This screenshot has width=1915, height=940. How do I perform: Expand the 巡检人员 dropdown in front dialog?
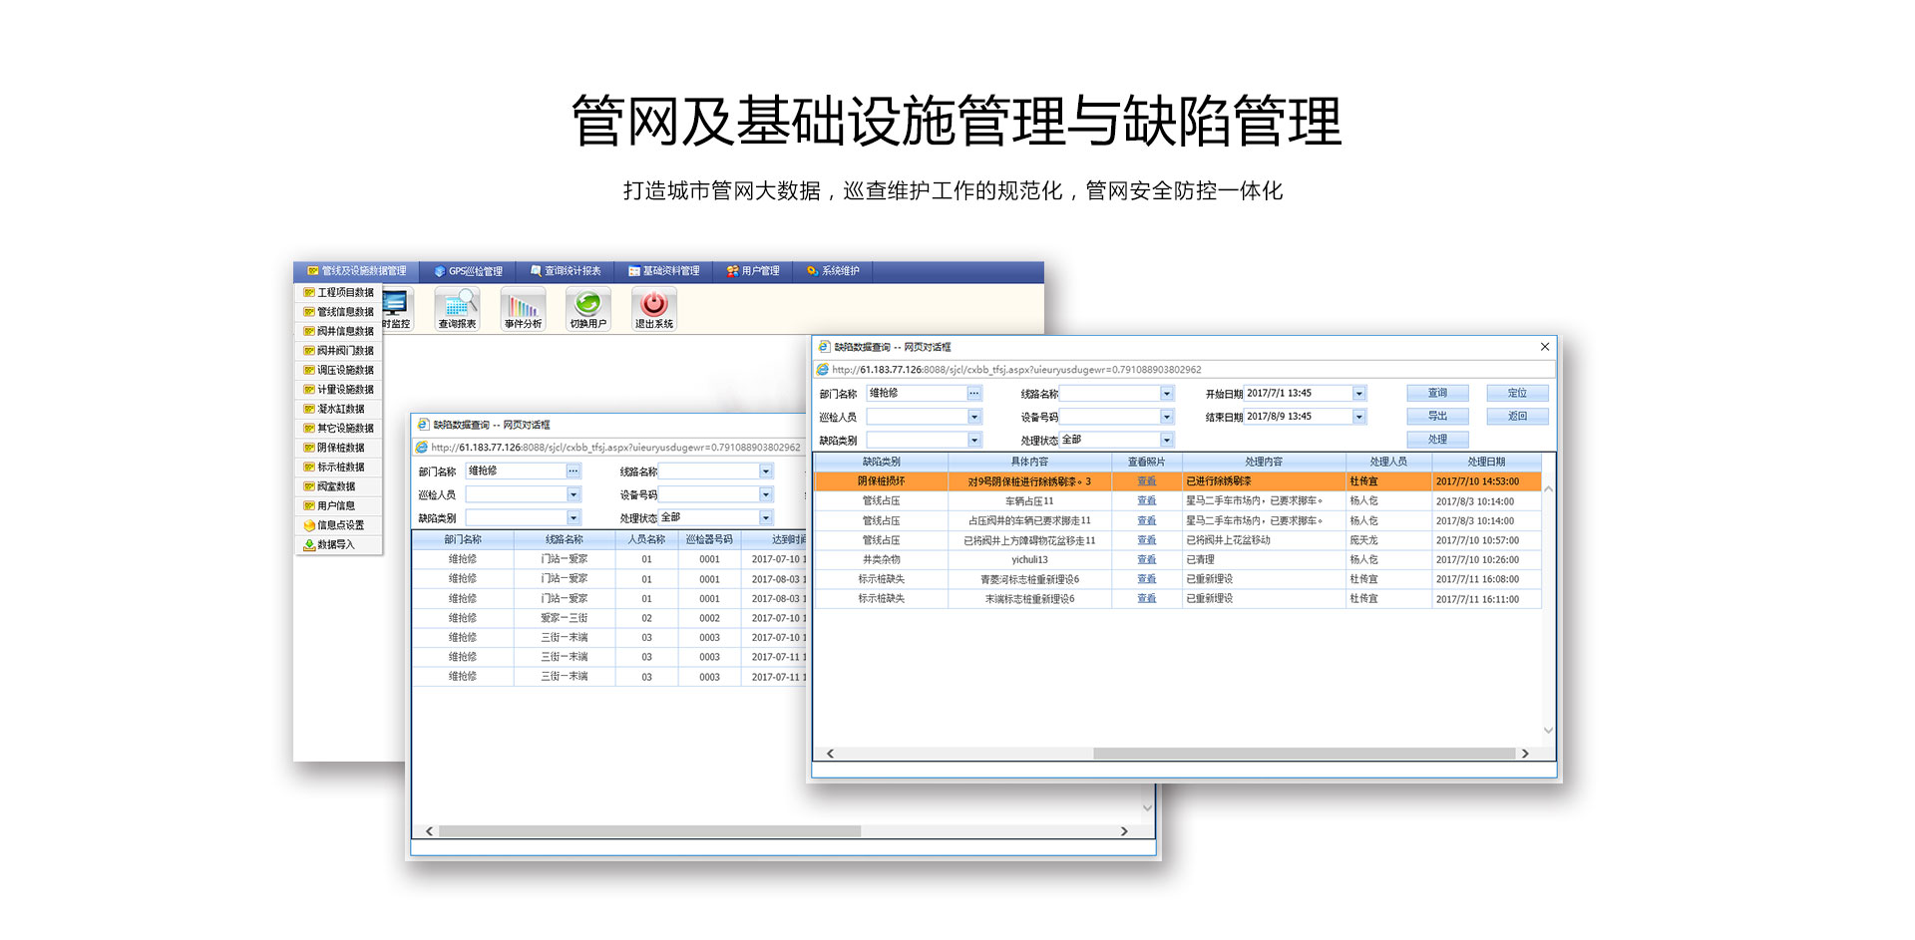pyautogui.click(x=973, y=417)
